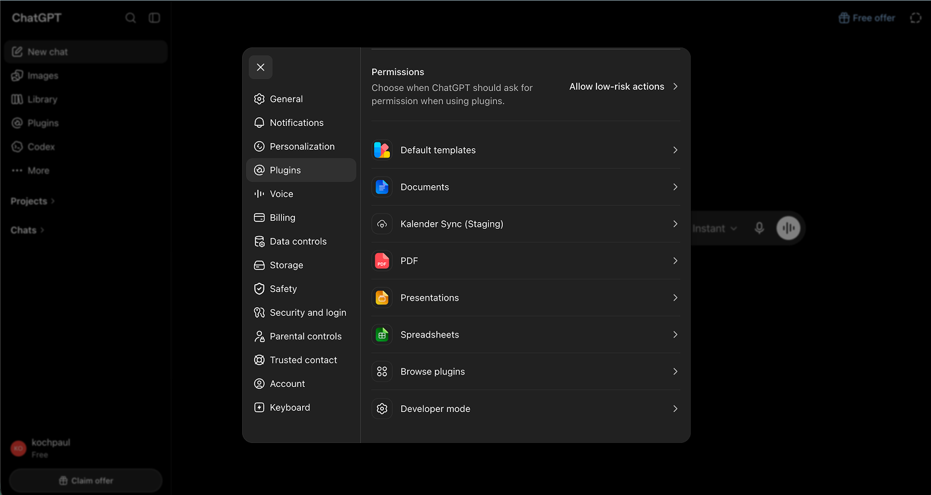Switch to the Security and login tab

301,312
